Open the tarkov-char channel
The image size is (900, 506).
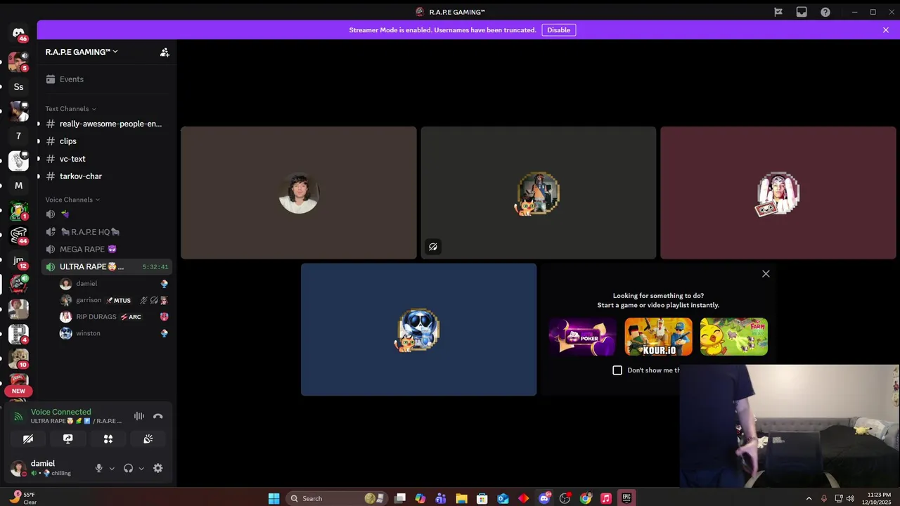pos(105,176)
